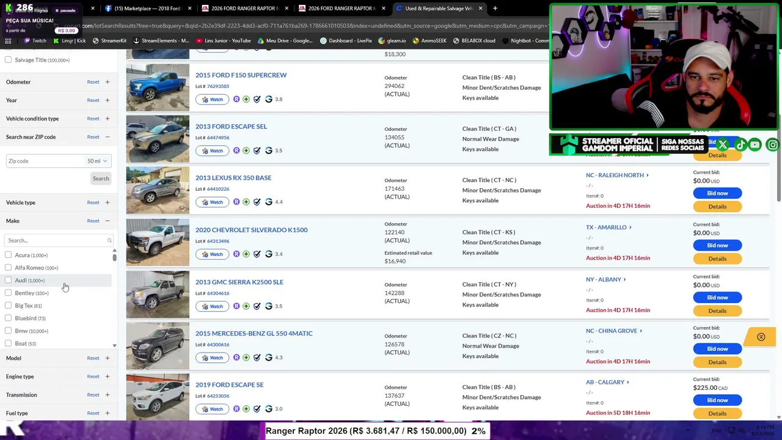Screen dimensions: 782x440
Task: Expand the Year filter section
Action: [107, 100]
